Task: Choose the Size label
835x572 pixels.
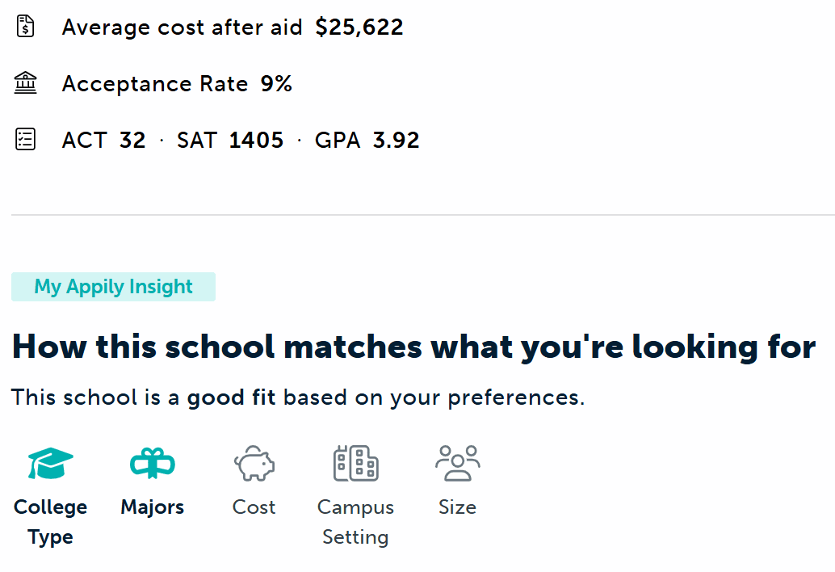Action: click(457, 507)
